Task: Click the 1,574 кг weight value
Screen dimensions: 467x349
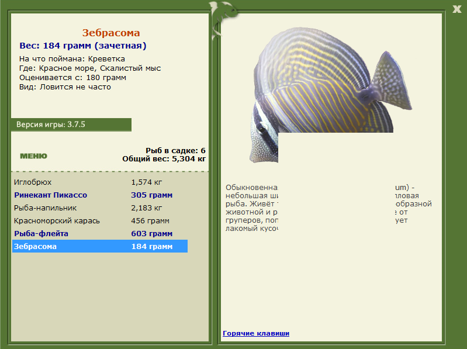Action: [147, 182]
